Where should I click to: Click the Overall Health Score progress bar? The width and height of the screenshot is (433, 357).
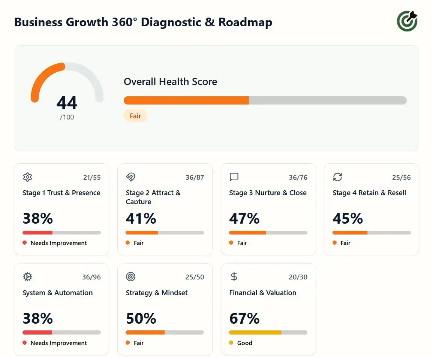[265, 100]
